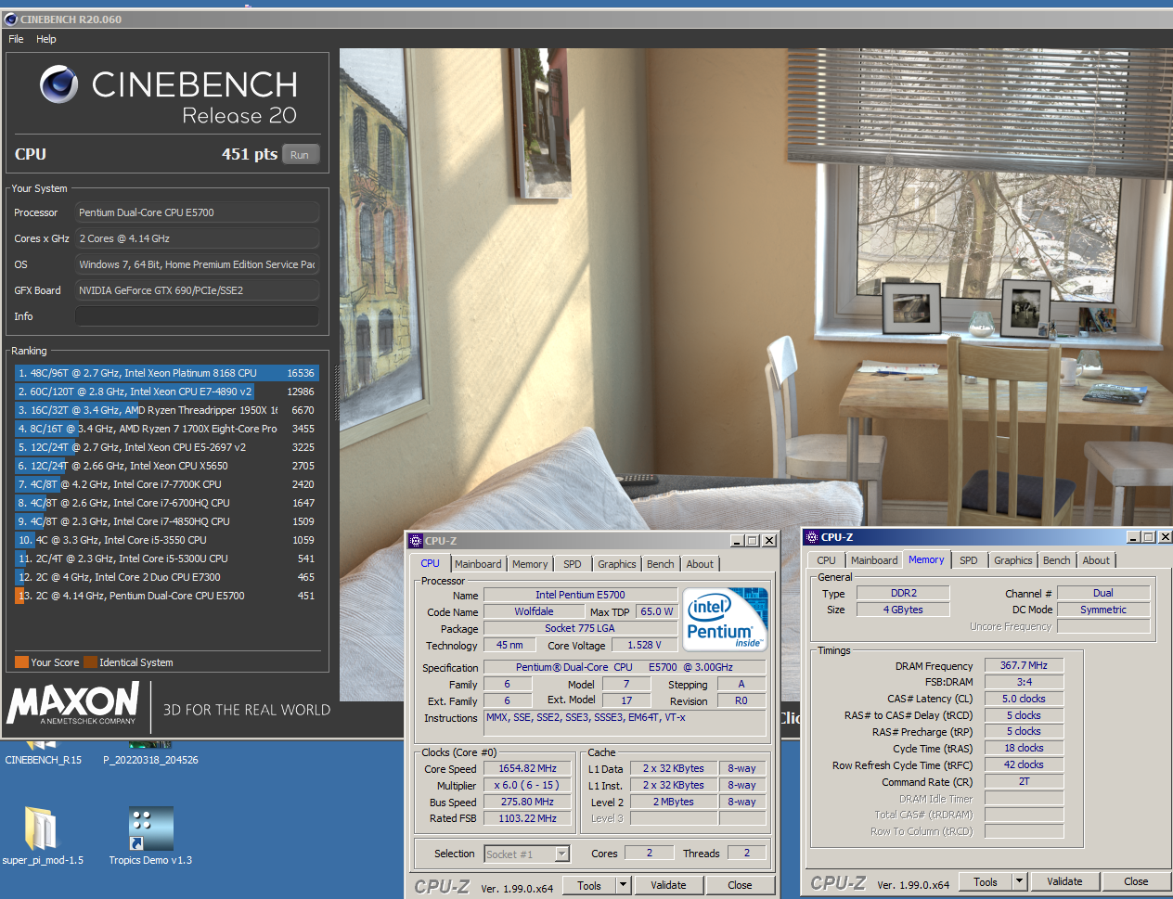Click the GFX Board field GeForce GTX 690
1173x899 pixels.
point(197,290)
